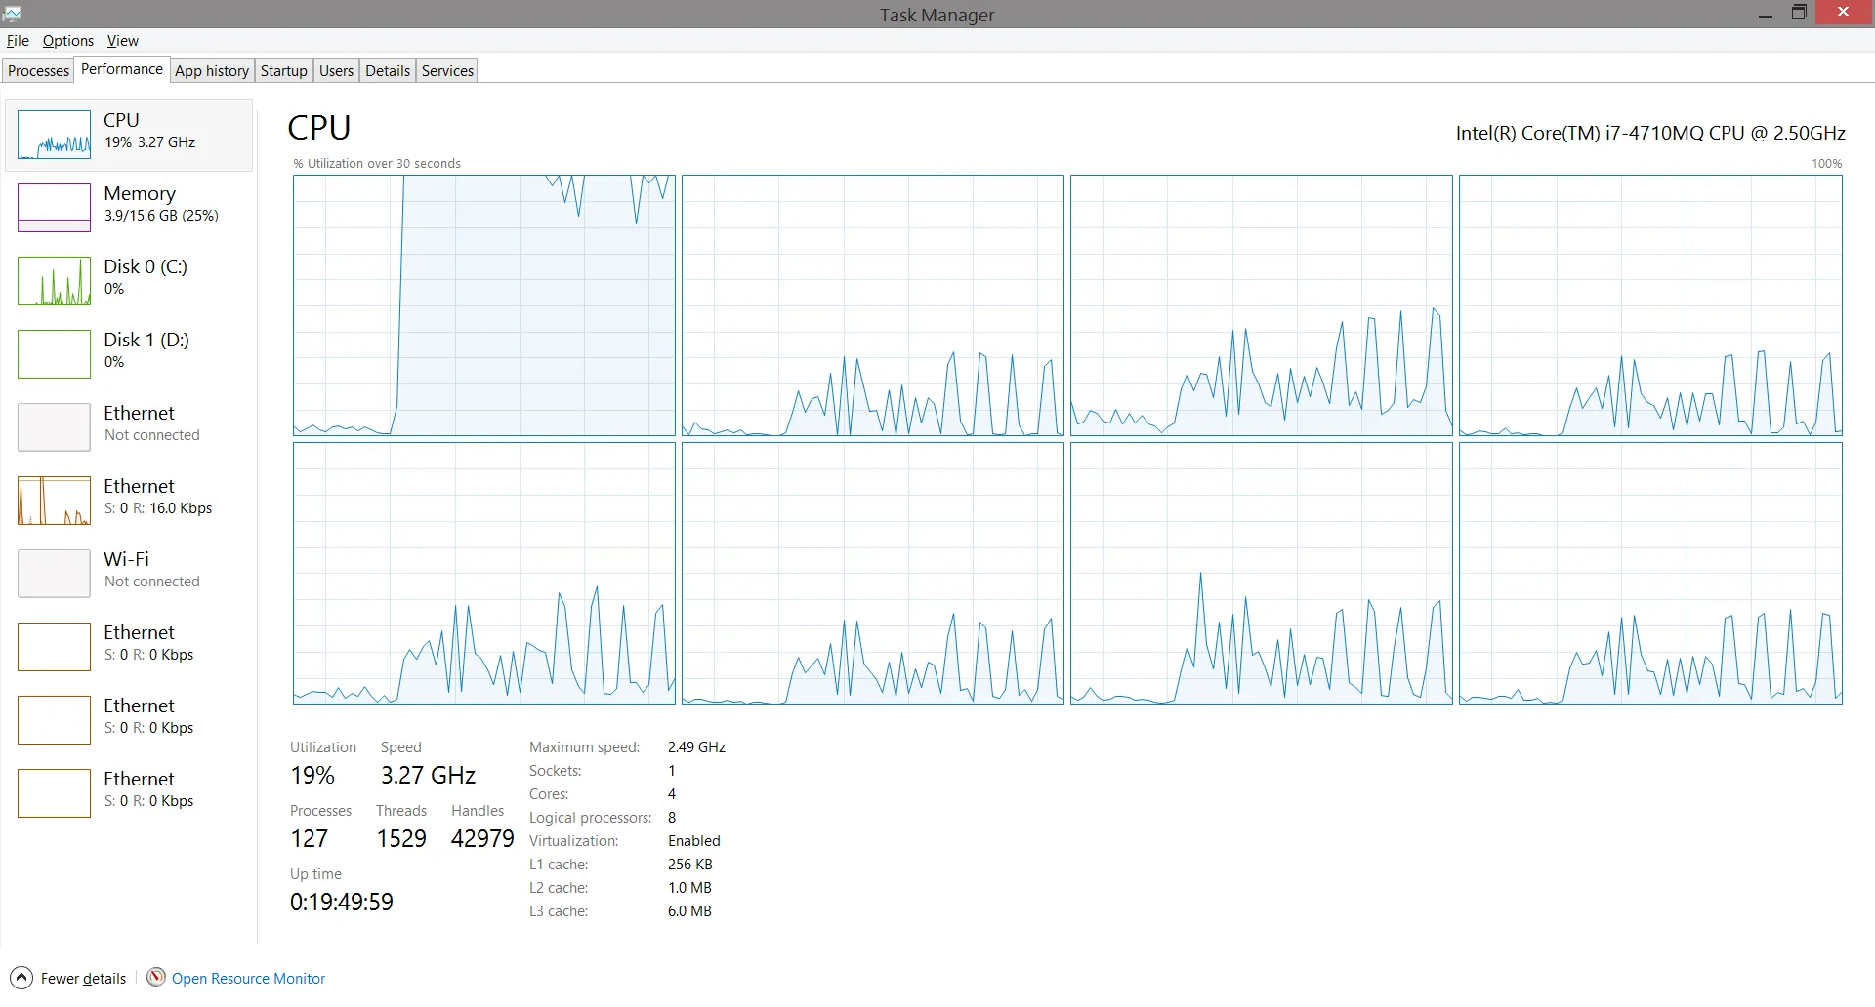Image resolution: width=1875 pixels, height=1007 pixels.
Task: Click the Maximum speed 2.49 GHz value
Action: (x=696, y=747)
